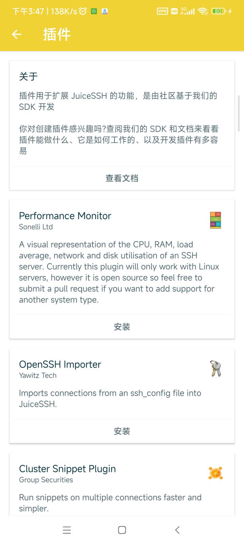244x544 pixels.
Task: Tap the Cluster Snippet Plugin orange icon
Action: click(216, 473)
